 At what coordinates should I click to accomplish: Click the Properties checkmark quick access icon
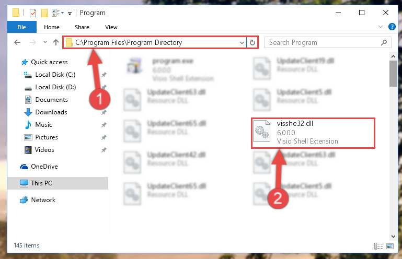click(33, 13)
